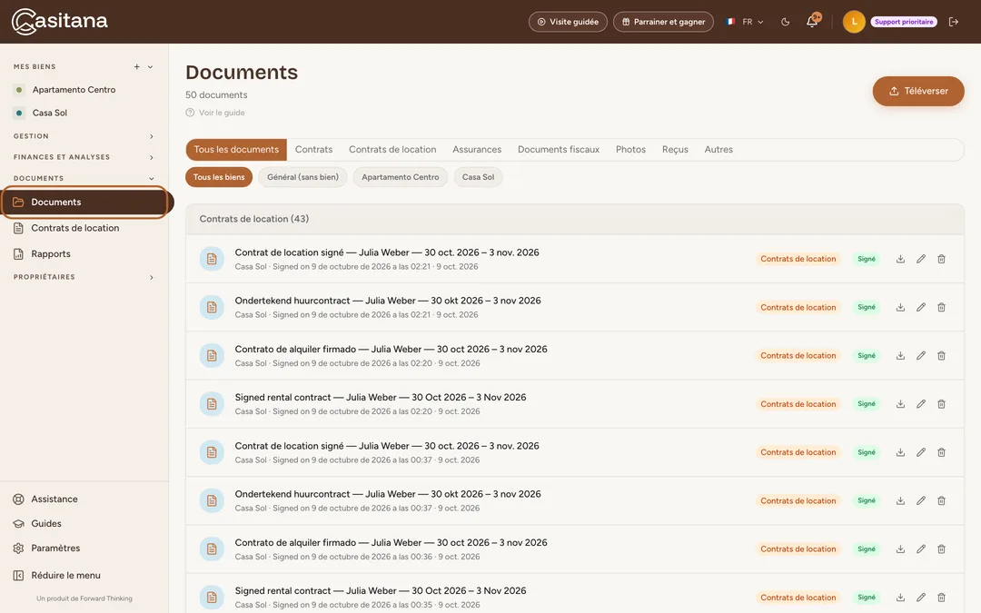
Task: Switch to the Assurances tab
Action: click(477, 150)
